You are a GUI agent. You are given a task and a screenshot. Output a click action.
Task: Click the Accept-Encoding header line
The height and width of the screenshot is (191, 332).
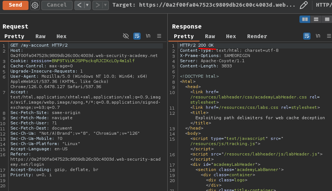[54, 170]
